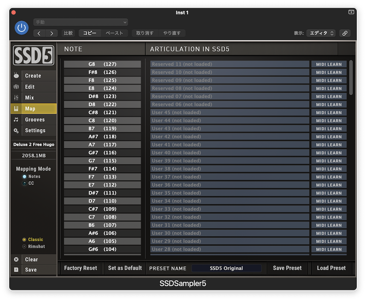
Task: Click the link chain icon button
Action: [x=344, y=33]
